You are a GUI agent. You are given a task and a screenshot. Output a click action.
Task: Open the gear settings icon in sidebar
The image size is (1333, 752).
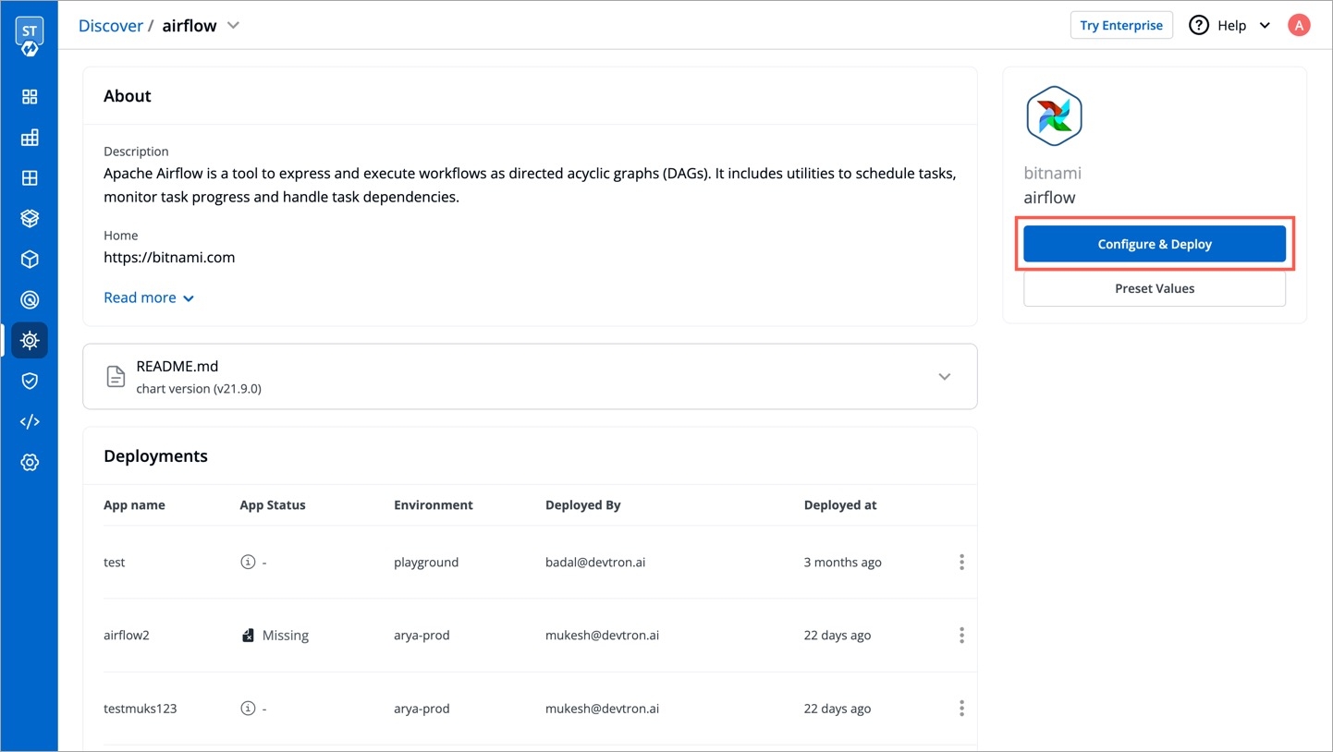[x=30, y=462]
